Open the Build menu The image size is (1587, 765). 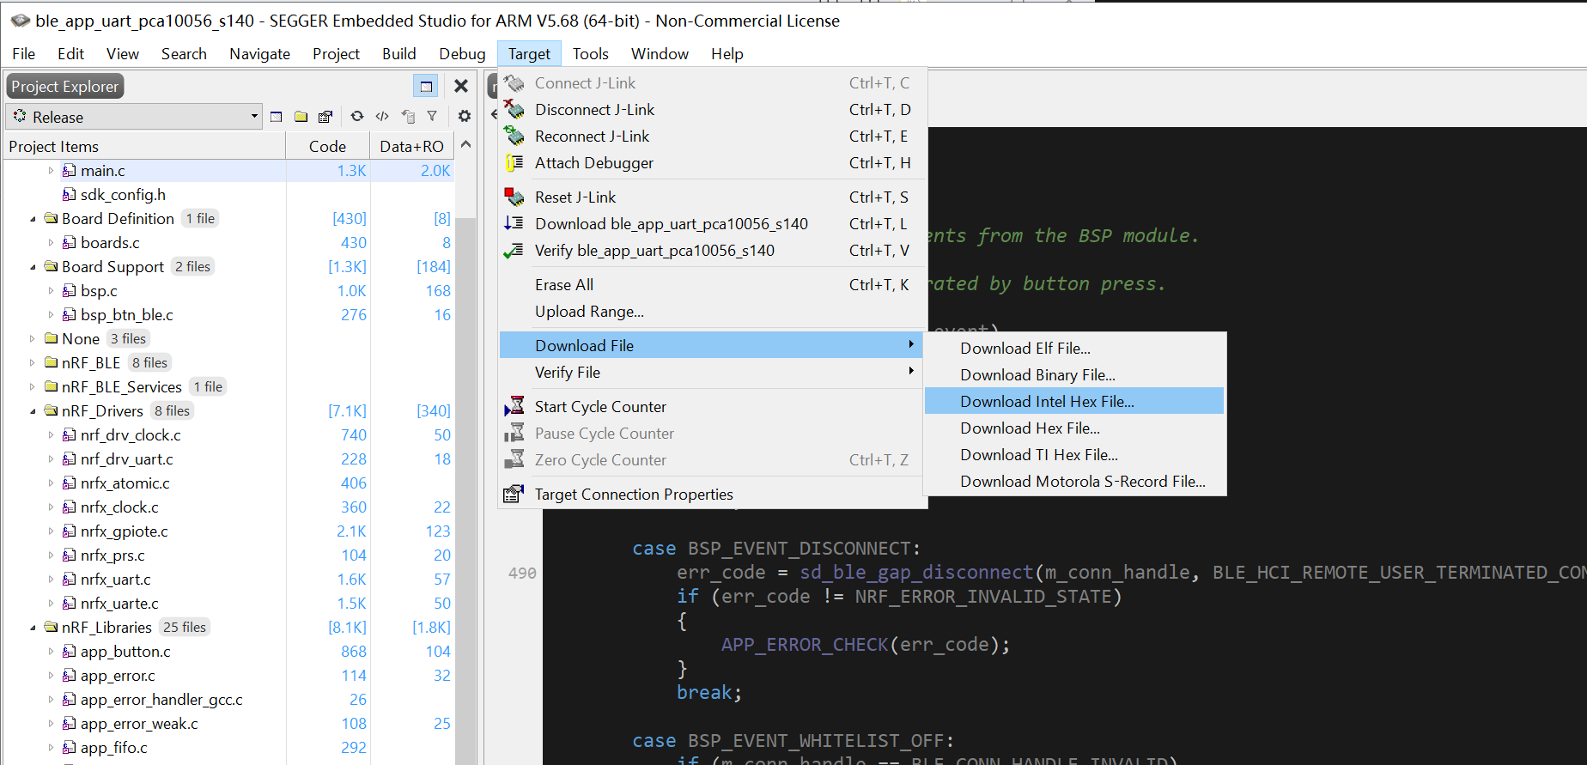[x=398, y=54]
